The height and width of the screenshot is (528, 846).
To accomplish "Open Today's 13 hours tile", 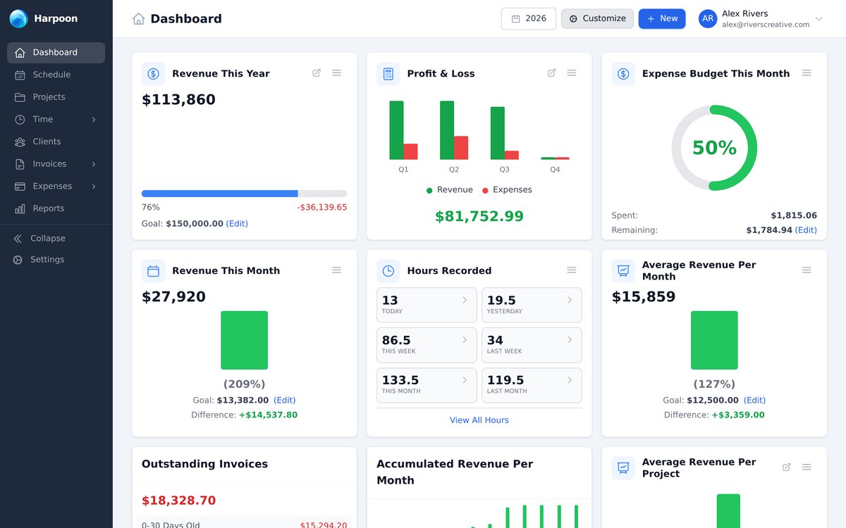I will click(x=427, y=305).
